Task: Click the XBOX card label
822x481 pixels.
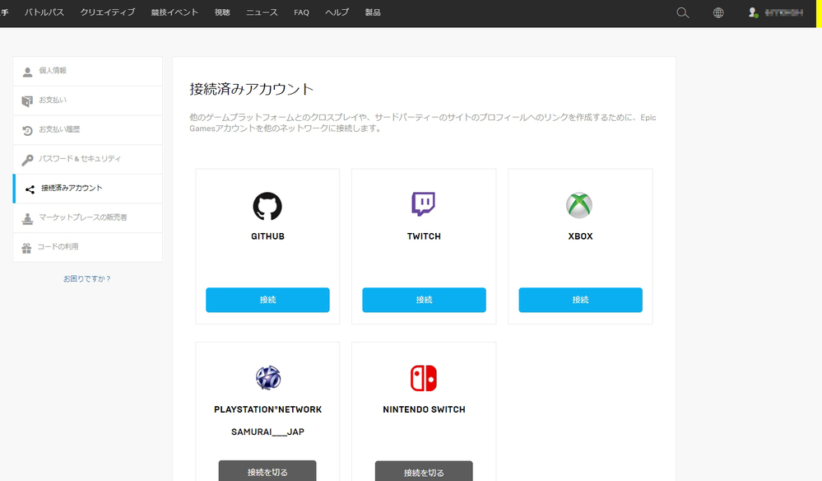Action: point(580,236)
